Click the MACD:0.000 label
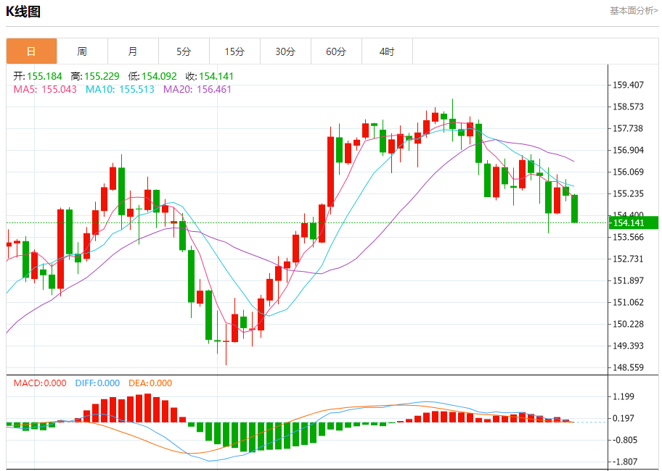 click(40, 383)
